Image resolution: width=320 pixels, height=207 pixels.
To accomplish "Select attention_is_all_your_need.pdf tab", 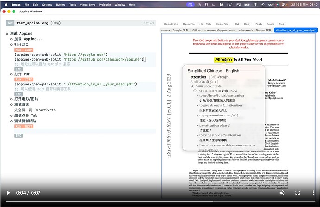I will pos(296,30).
